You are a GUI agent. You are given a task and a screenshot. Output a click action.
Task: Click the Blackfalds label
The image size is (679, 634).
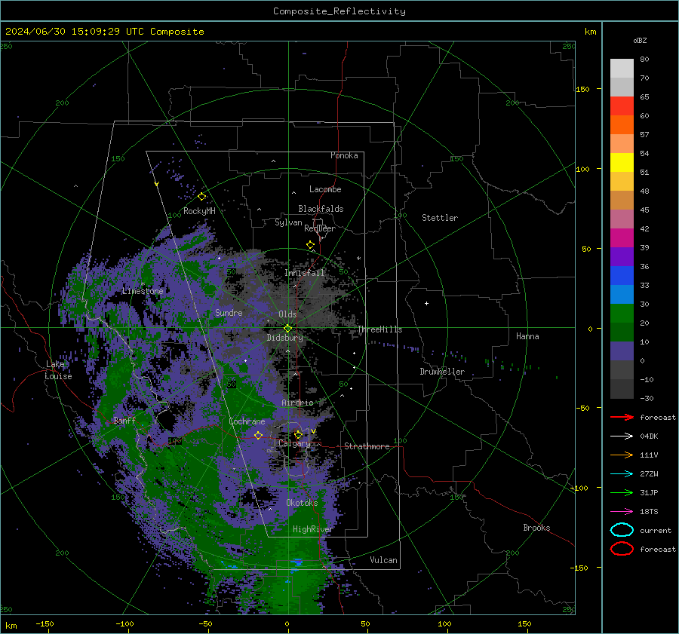pyautogui.click(x=321, y=209)
